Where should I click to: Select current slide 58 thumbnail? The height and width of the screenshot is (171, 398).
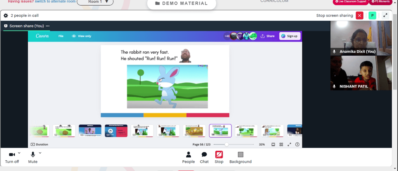click(220, 131)
